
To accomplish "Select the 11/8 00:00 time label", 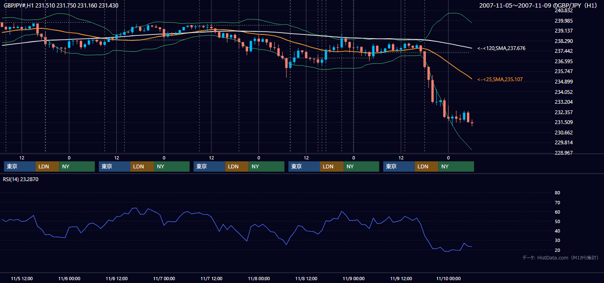I will tap(259, 278).
